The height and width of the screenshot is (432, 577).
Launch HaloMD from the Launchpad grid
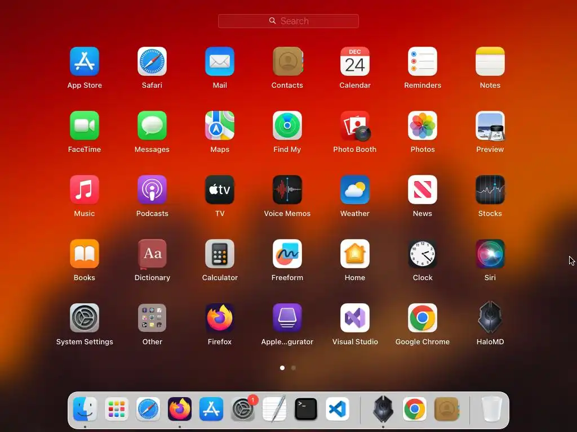[x=490, y=318]
